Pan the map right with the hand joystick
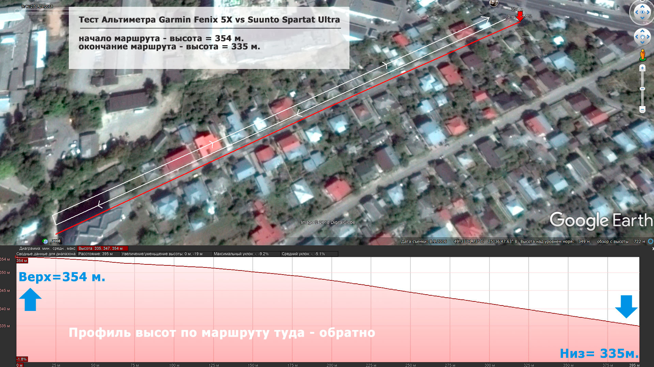 pos(649,37)
